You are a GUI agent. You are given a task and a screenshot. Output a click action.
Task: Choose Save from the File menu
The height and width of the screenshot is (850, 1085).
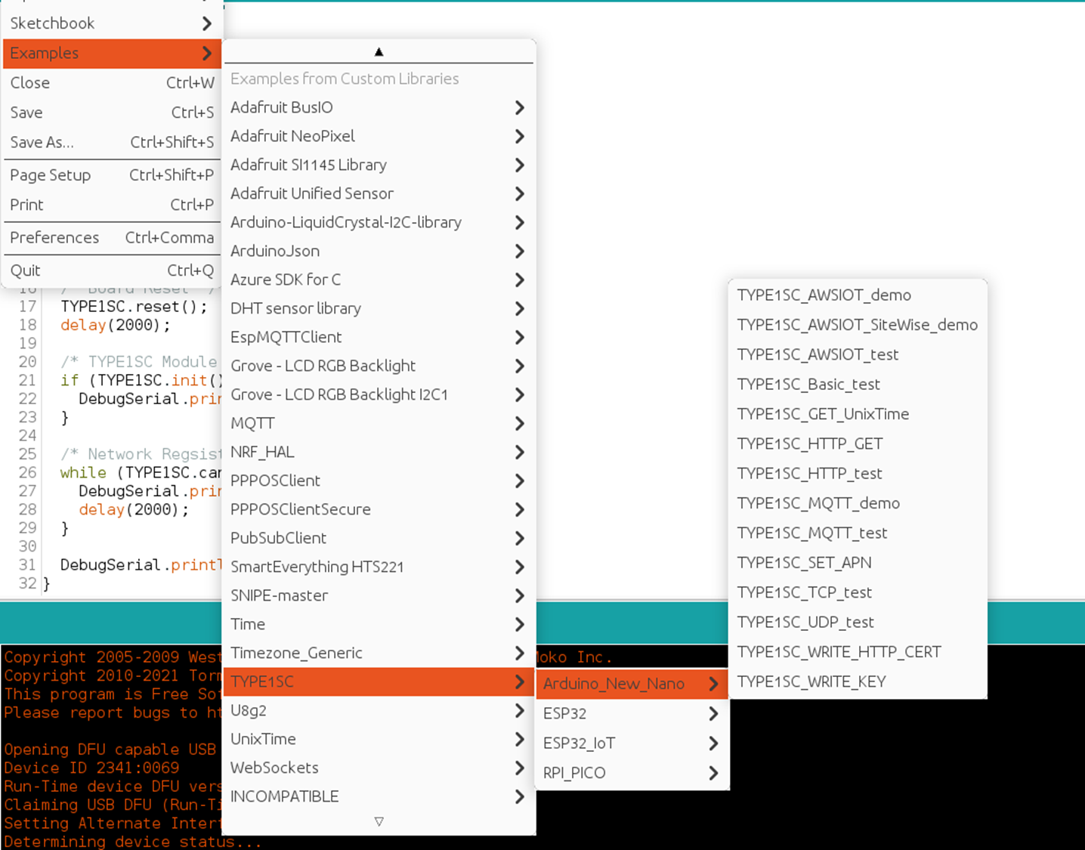tap(112, 113)
